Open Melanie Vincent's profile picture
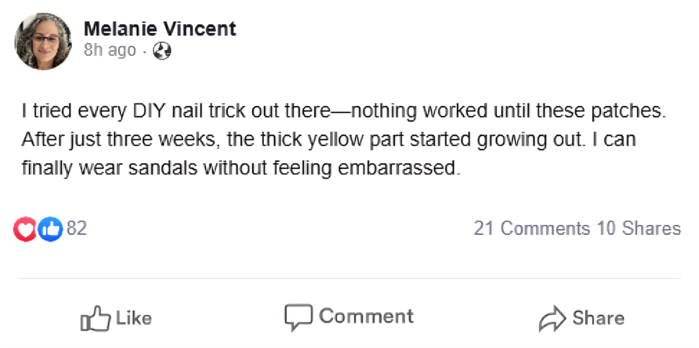 click(x=43, y=41)
